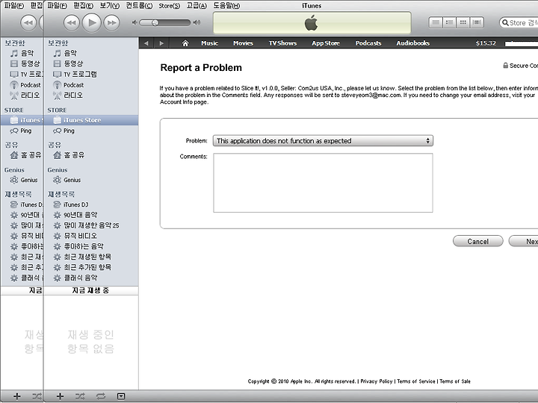
Task: Open the Terms of Sale link
Action: (x=455, y=381)
